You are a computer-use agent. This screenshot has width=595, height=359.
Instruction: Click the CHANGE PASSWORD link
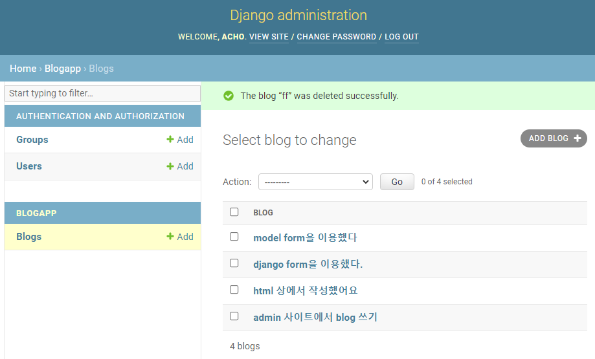(x=337, y=37)
